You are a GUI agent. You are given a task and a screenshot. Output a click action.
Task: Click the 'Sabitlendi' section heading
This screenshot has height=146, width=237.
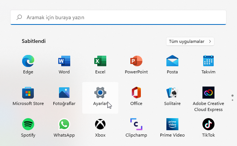click(34, 41)
